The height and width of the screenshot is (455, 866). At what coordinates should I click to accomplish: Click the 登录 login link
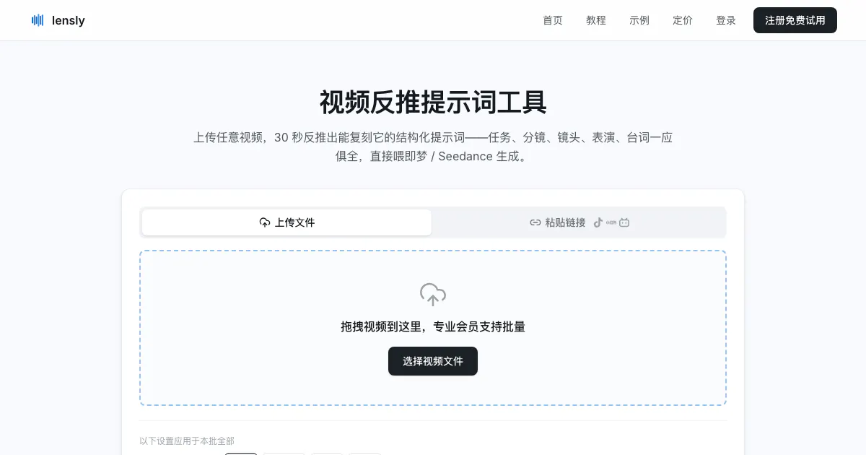tap(726, 20)
